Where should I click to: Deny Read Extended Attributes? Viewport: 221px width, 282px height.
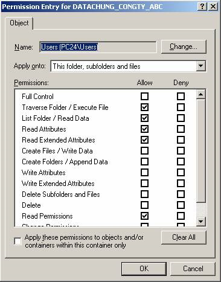[x=181, y=140]
